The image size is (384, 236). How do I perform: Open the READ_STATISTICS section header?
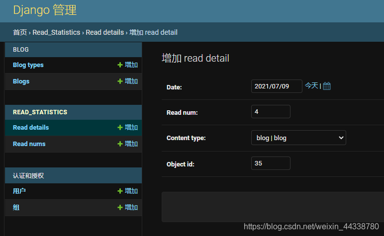(40, 112)
